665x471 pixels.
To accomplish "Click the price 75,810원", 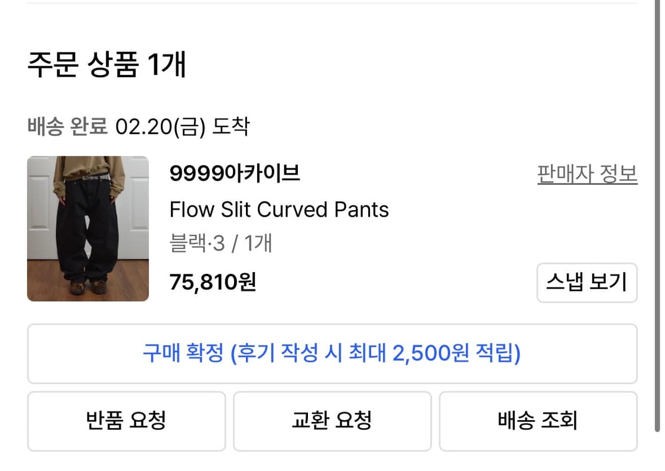I will [x=213, y=283].
